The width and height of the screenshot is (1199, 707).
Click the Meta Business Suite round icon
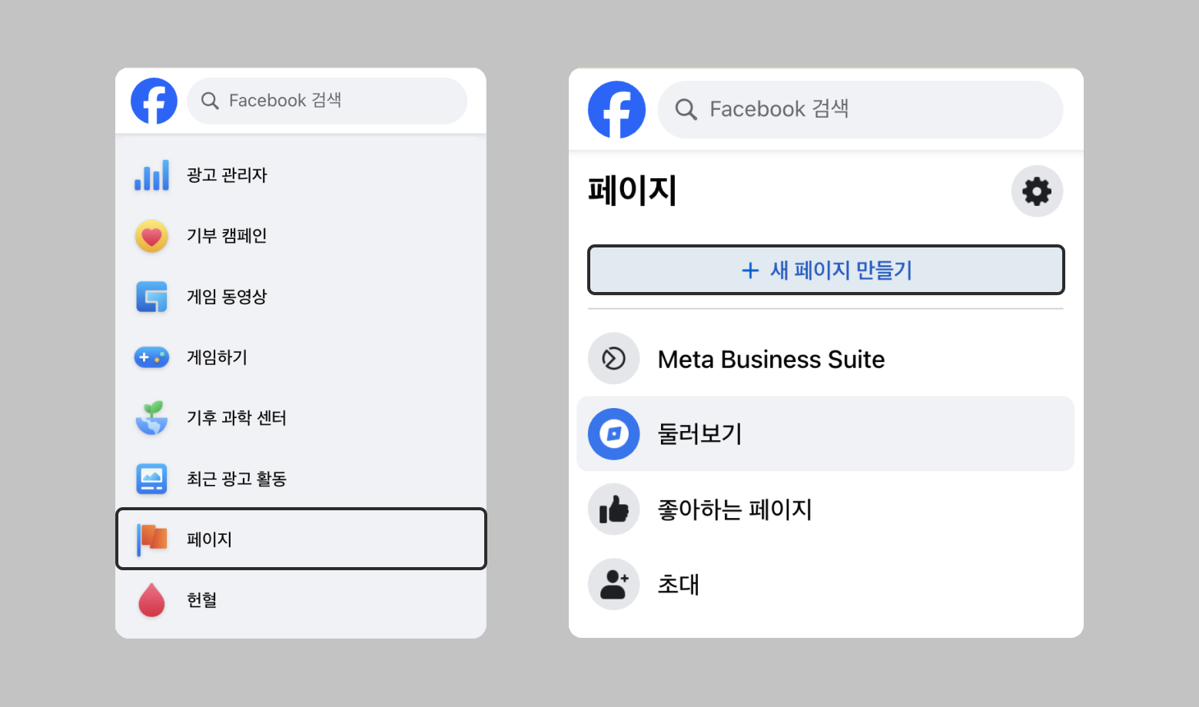pyautogui.click(x=613, y=359)
